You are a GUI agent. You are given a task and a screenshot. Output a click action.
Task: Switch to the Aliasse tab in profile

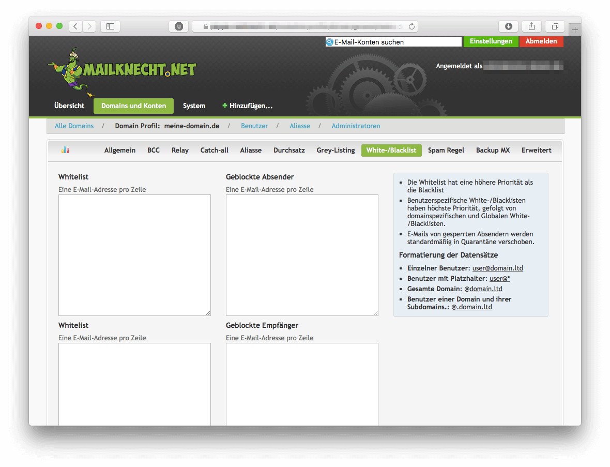pyautogui.click(x=251, y=150)
